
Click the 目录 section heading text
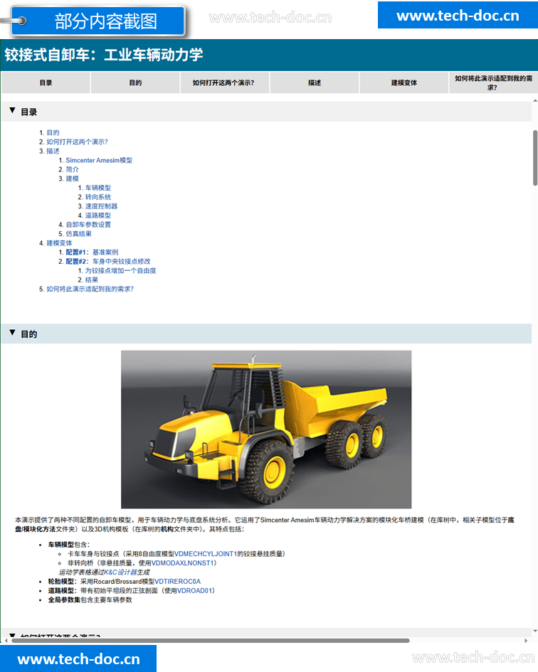(x=28, y=112)
